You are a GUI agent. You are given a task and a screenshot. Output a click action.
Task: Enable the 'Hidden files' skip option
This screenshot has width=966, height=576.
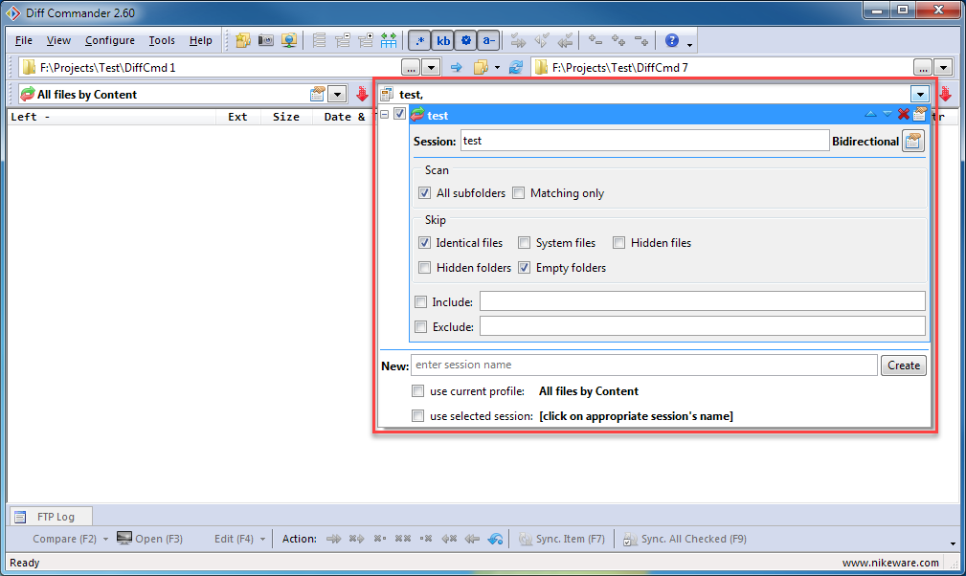[619, 243]
